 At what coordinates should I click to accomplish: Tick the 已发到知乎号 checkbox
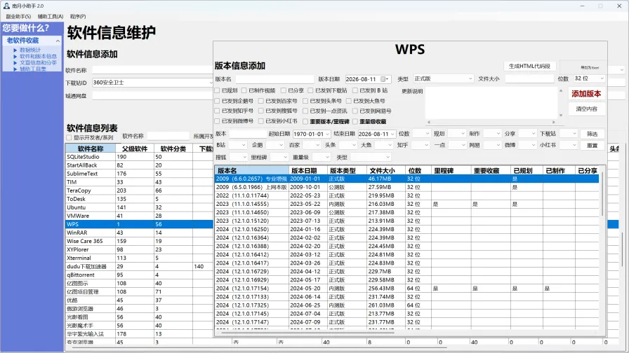(217, 111)
